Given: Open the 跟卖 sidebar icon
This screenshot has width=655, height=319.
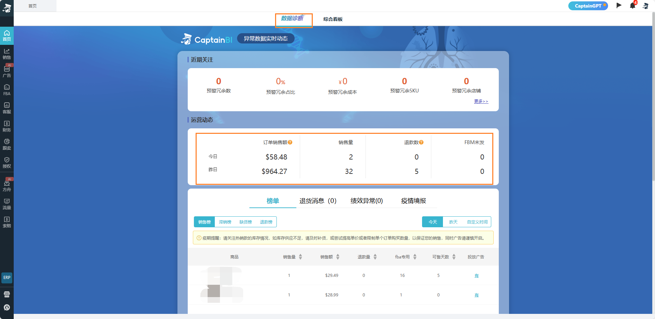Looking at the screenshot, I should (7, 144).
